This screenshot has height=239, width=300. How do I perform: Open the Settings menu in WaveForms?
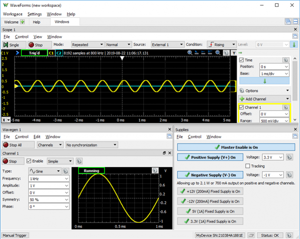coord(34,14)
